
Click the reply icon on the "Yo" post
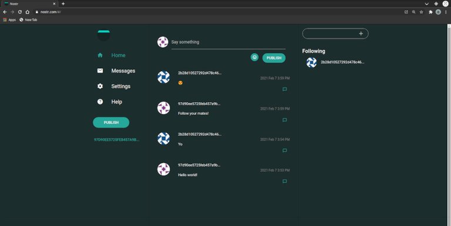pyautogui.click(x=284, y=150)
